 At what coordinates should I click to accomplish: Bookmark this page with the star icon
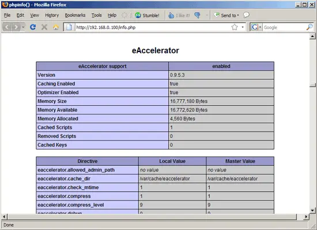235,27
